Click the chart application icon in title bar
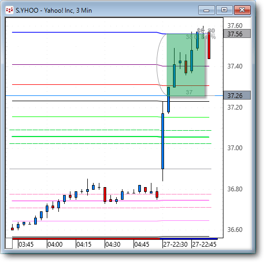This screenshot has height=263, width=265. tap(9, 10)
